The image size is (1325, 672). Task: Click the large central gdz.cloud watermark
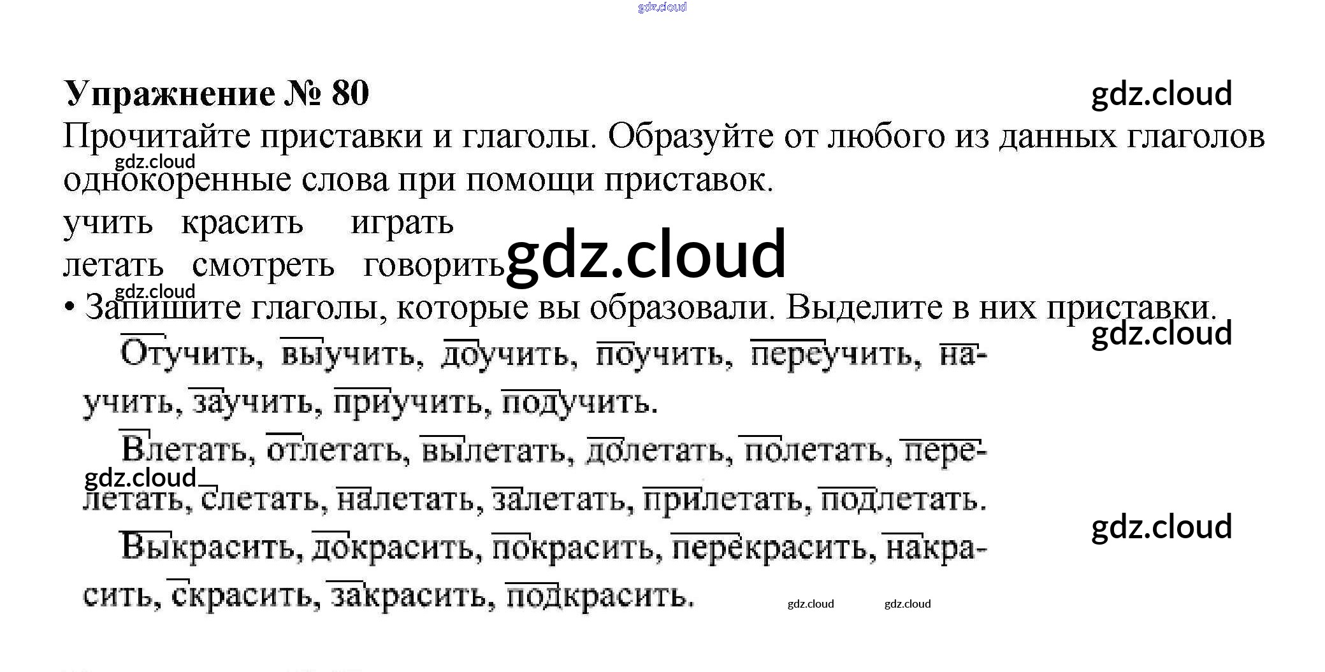click(x=646, y=255)
